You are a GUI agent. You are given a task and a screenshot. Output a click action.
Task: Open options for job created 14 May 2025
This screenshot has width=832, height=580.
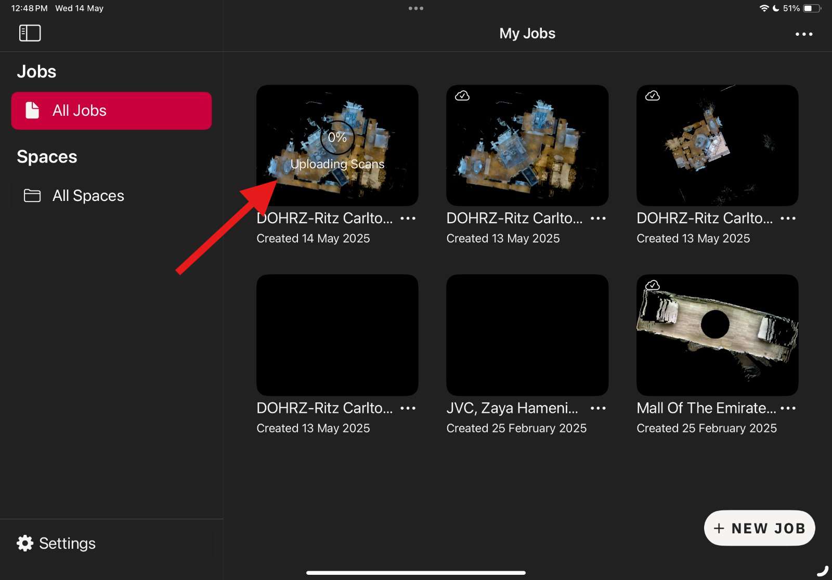[x=408, y=219]
